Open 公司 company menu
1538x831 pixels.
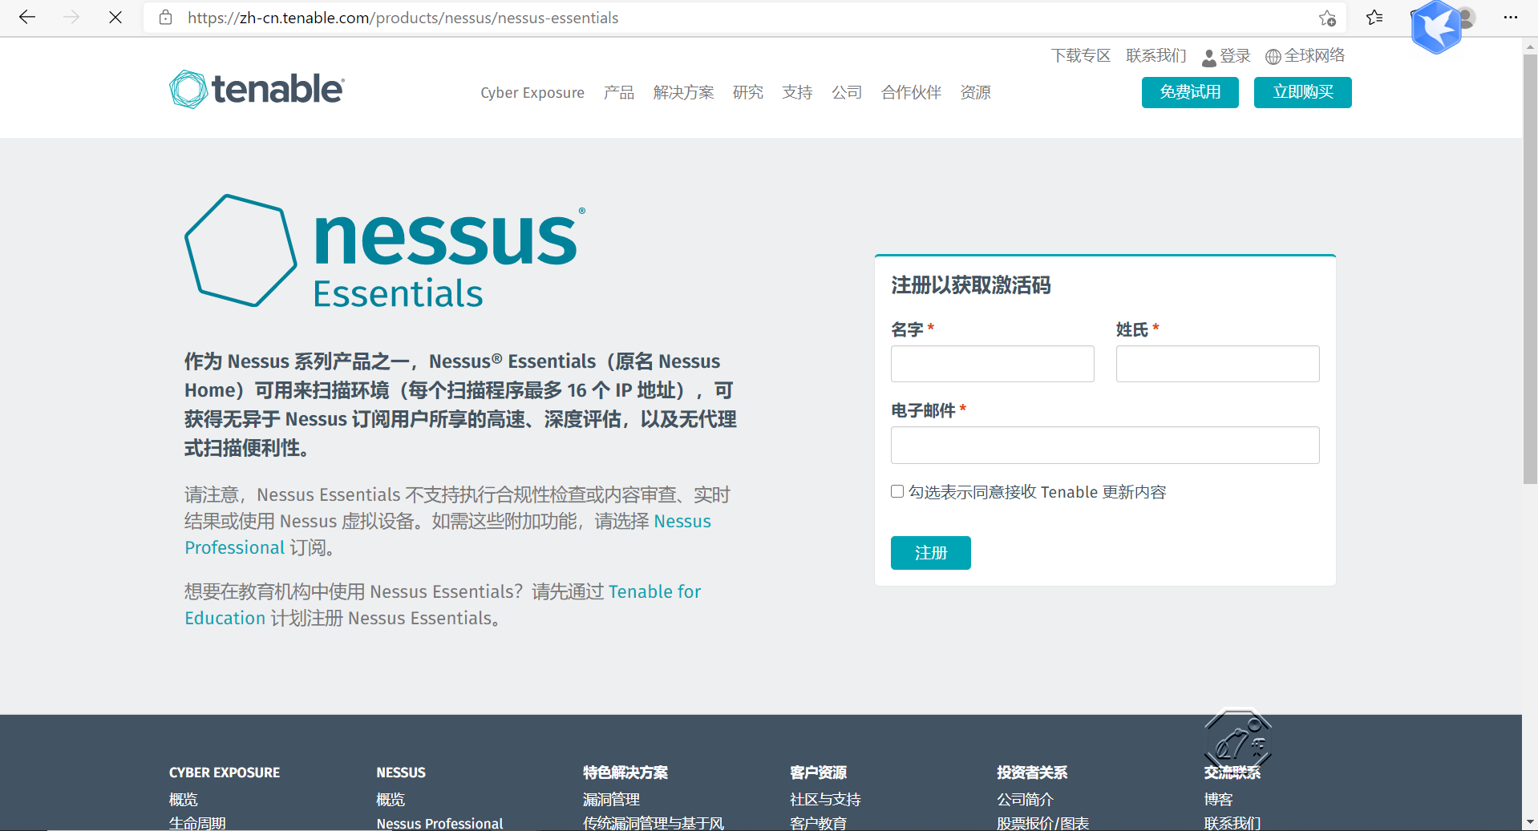click(847, 93)
